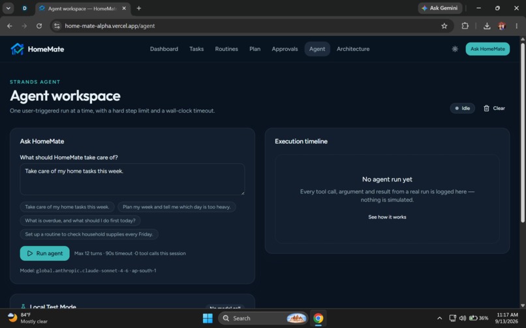Reload the page with refresh icon
Image resolution: width=526 pixels, height=328 pixels.
coord(39,26)
